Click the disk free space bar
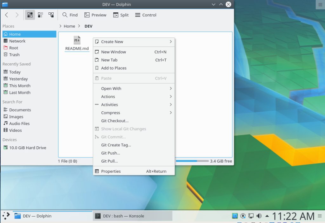This screenshot has width=325, height=223. (x=192, y=161)
